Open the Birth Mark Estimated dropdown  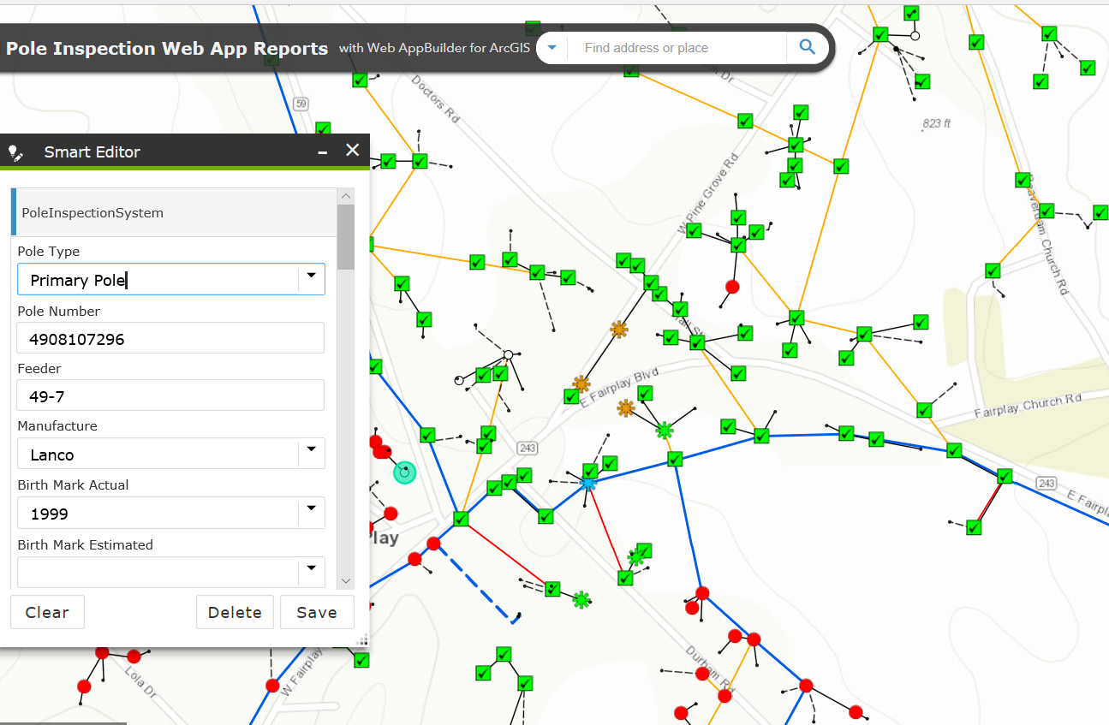click(x=311, y=571)
